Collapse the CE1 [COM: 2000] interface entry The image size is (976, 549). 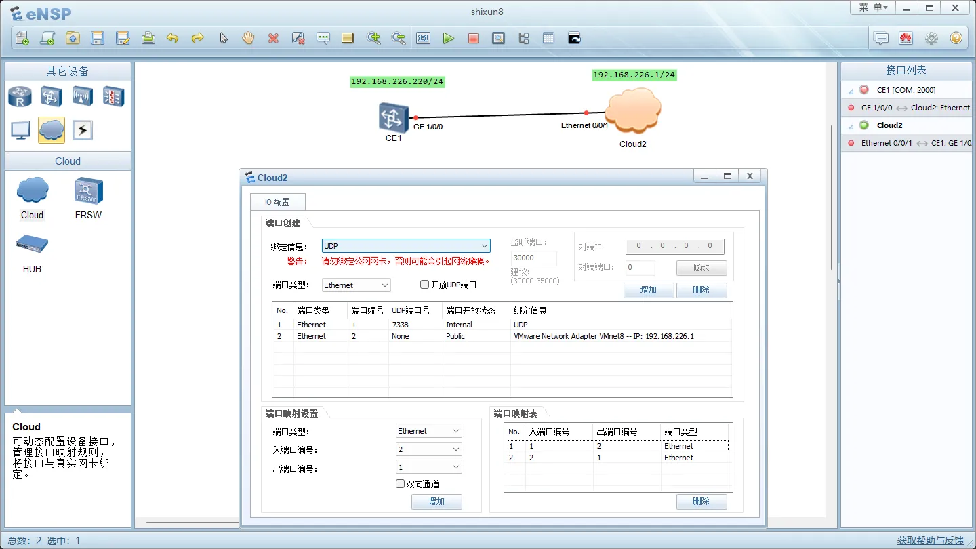(851, 91)
